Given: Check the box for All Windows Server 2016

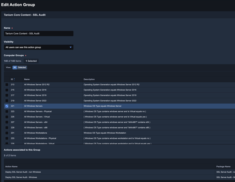Looking at the screenshot, I should click(x=7, y=90).
